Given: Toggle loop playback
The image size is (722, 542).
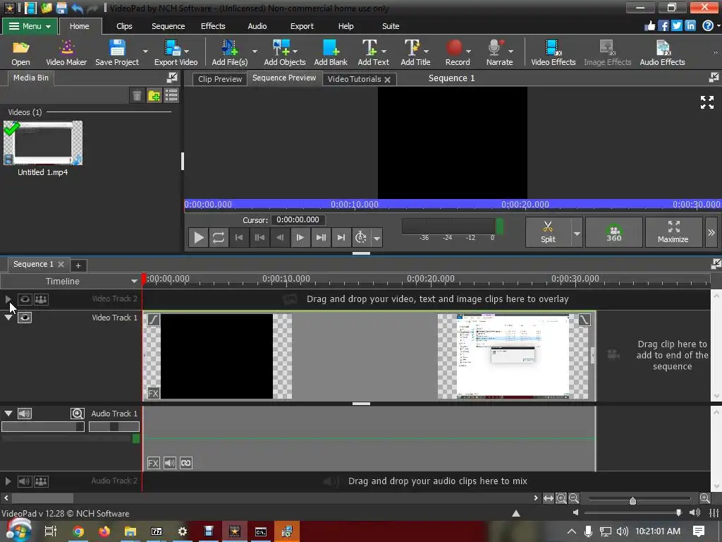Looking at the screenshot, I should tap(219, 238).
